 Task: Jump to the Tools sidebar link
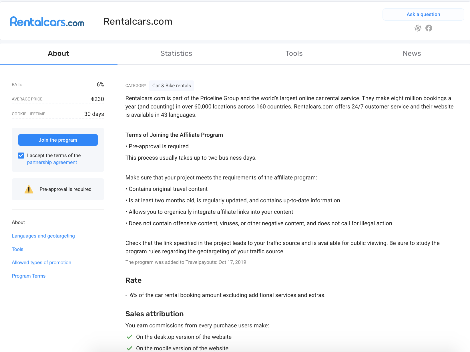[17, 249]
